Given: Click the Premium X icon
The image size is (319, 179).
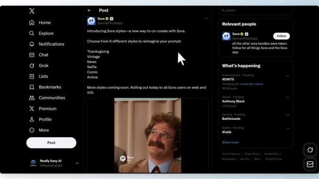Looking at the screenshot, I should [32, 109].
